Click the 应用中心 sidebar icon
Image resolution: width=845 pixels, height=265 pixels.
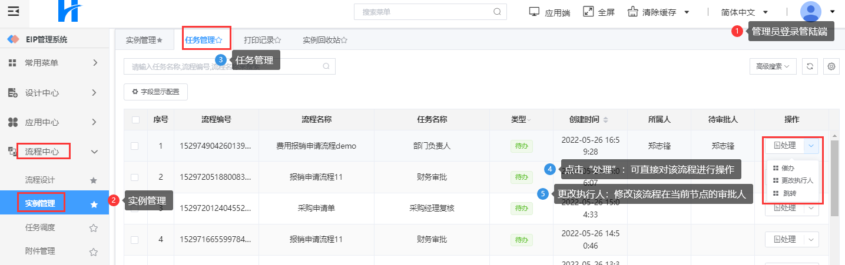tap(12, 122)
